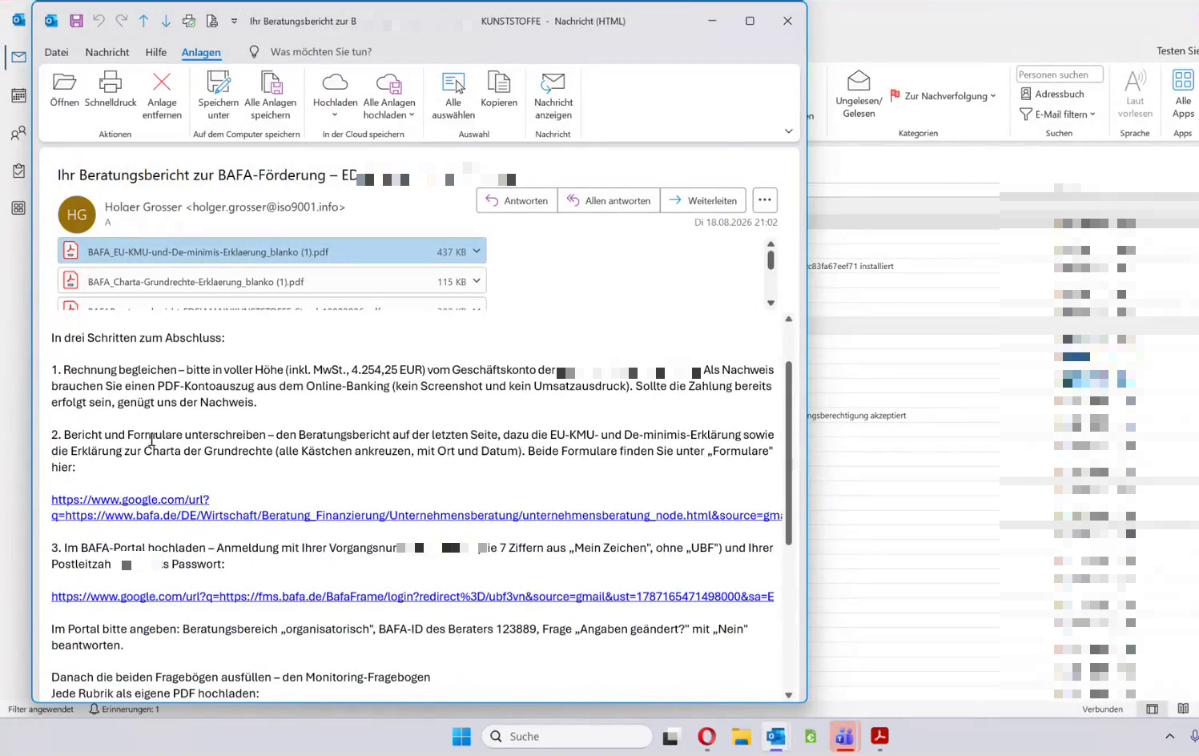Open Opera browser from the taskbar

point(706,737)
